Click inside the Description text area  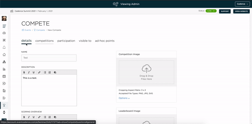tap(49, 90)
